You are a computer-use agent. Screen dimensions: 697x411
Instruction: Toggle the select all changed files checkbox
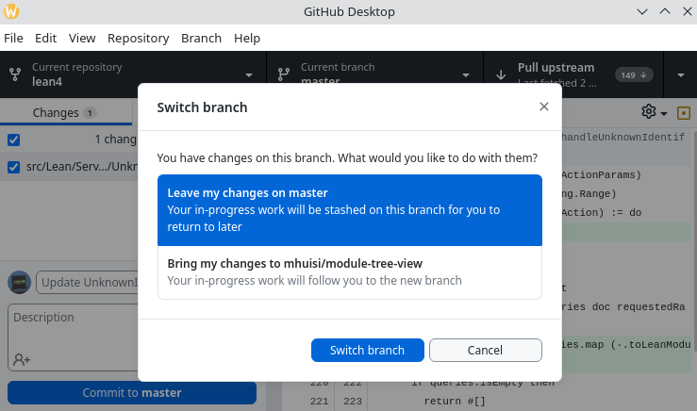(14, 140)
